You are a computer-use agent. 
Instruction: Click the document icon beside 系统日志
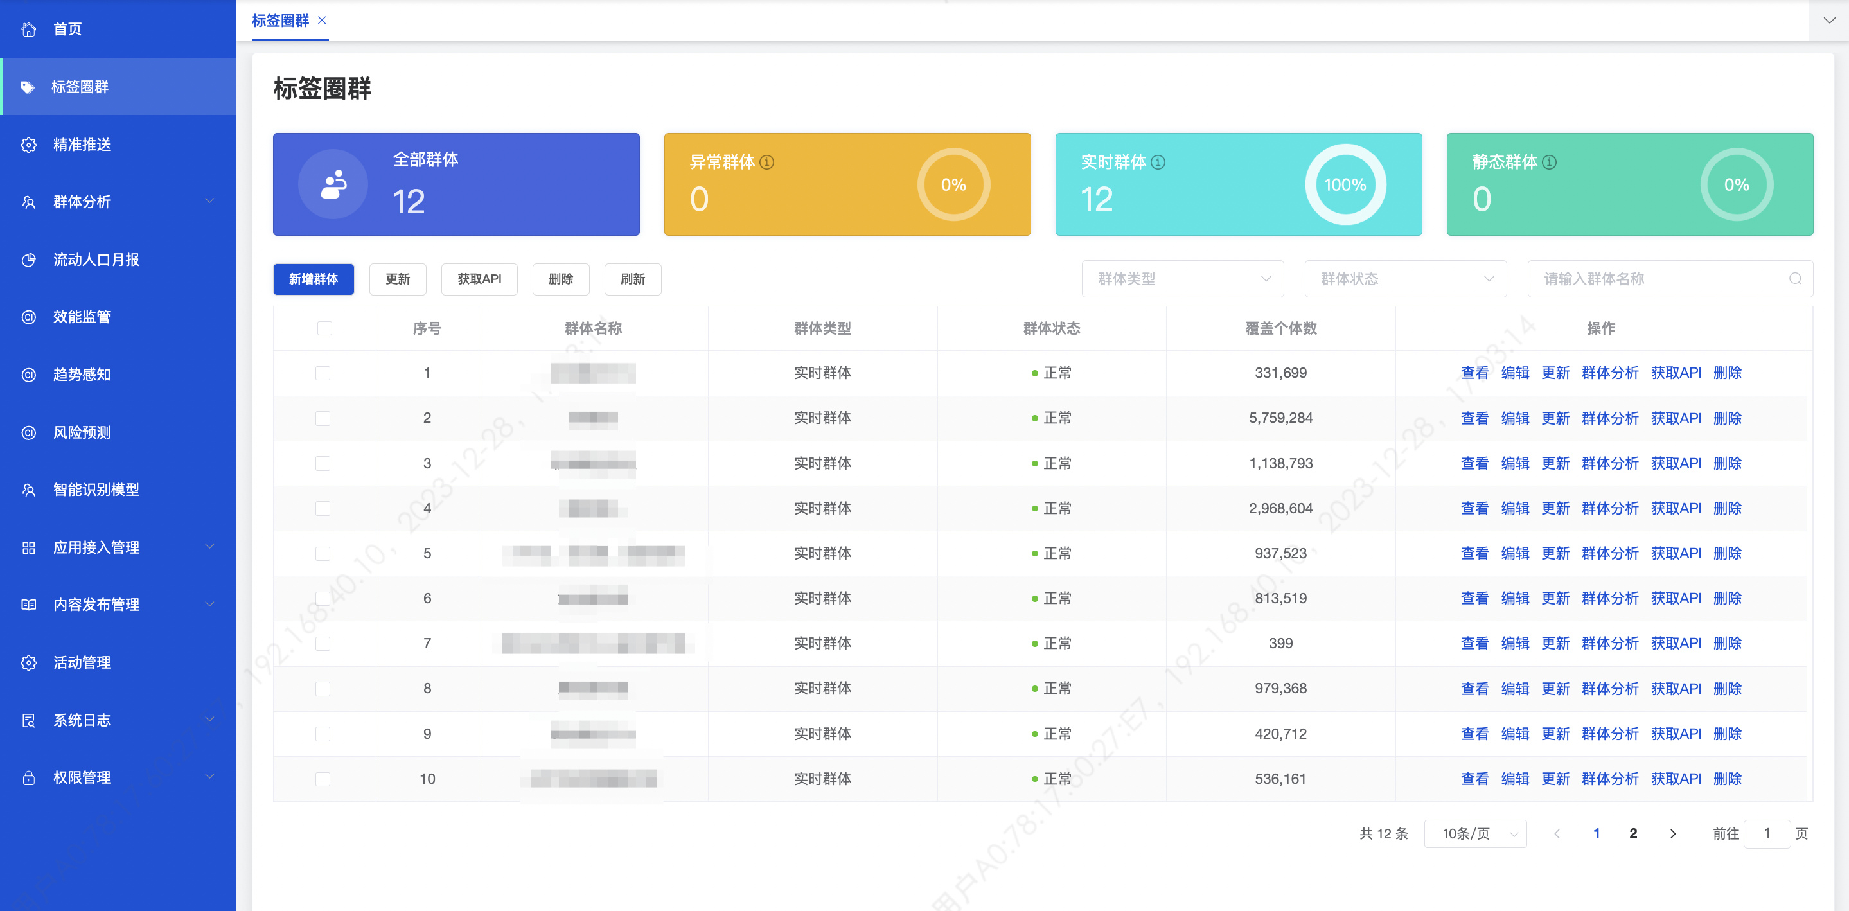point(29,720)
